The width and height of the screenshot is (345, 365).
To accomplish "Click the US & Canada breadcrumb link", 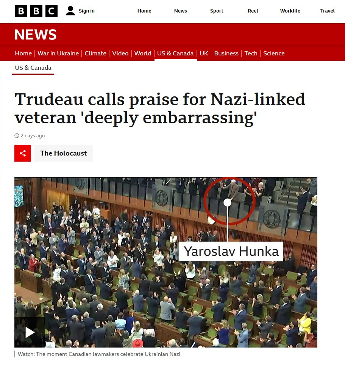I will click(33, 68).
